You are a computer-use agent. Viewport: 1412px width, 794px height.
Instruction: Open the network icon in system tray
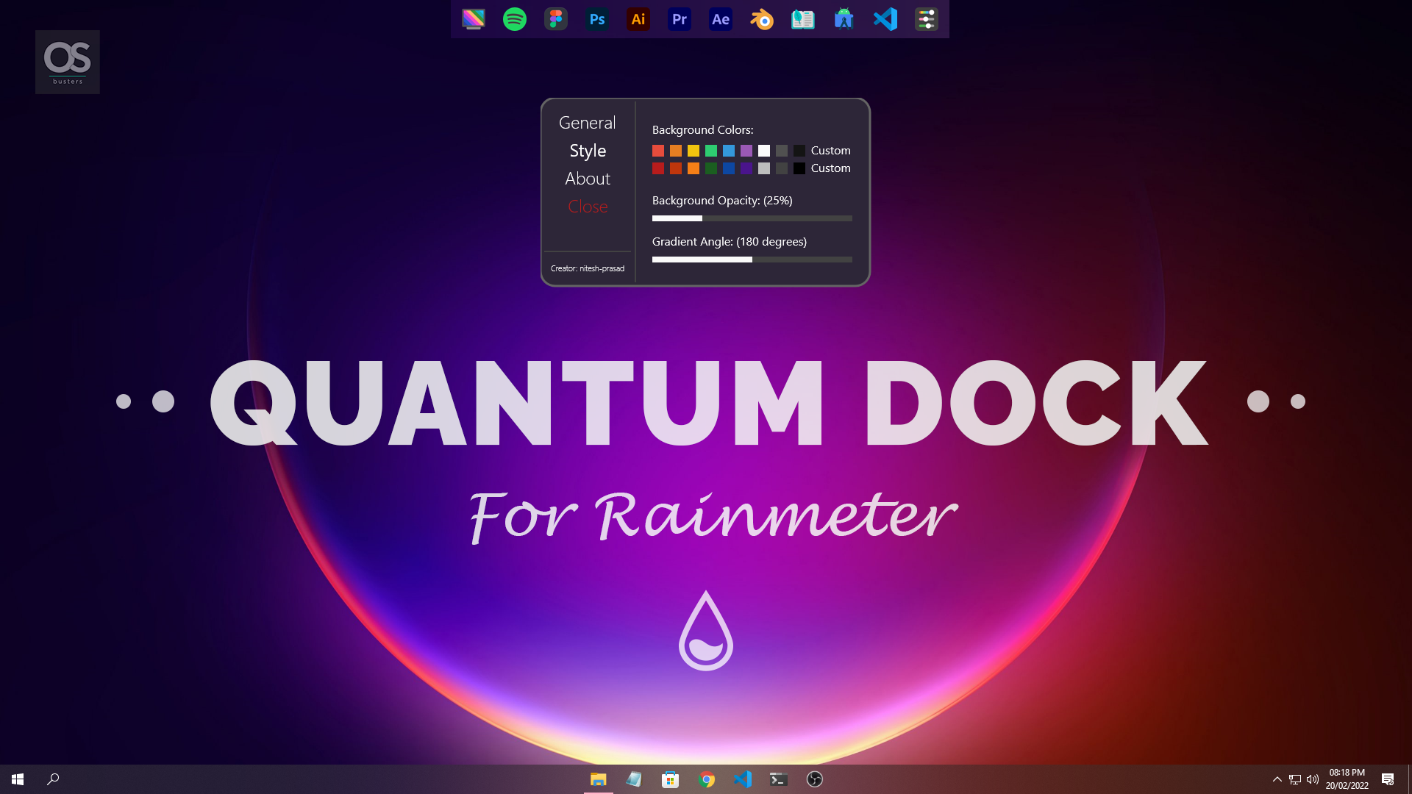(1295, 779)
